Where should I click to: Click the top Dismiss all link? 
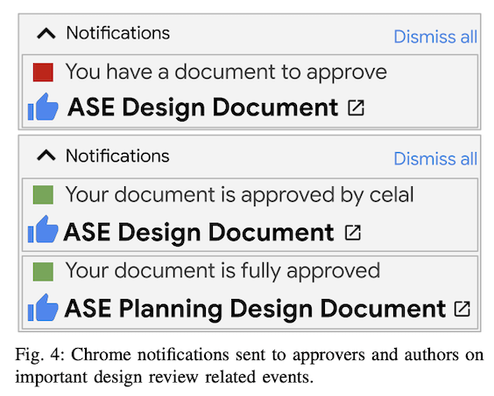pos(435,37)
